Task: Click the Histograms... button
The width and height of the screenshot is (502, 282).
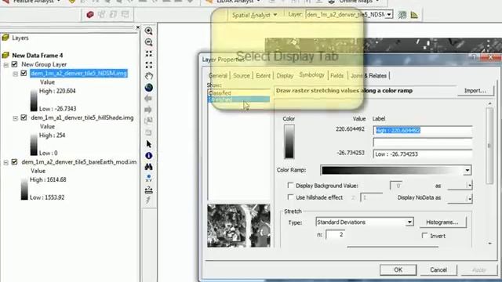Action: [x=442, y=222]
